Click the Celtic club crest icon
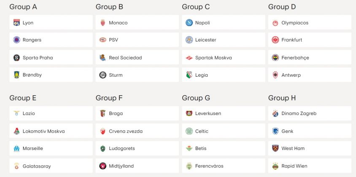Screen dimensions: 356x177 click(189, 131)
